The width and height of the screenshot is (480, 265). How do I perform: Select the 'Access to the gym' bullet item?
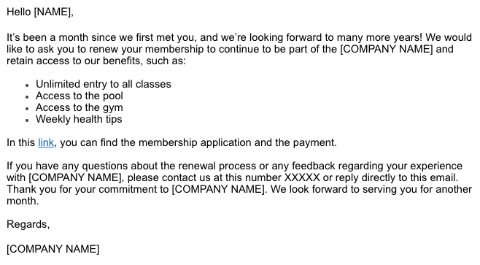[x=80, y=107]
